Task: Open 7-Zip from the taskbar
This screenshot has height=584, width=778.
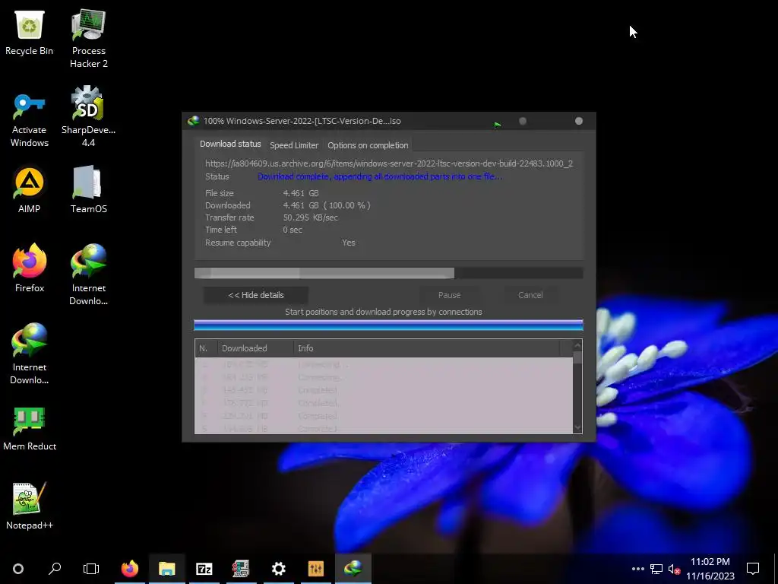Action: pyautogui.click(x=204, y=569)
